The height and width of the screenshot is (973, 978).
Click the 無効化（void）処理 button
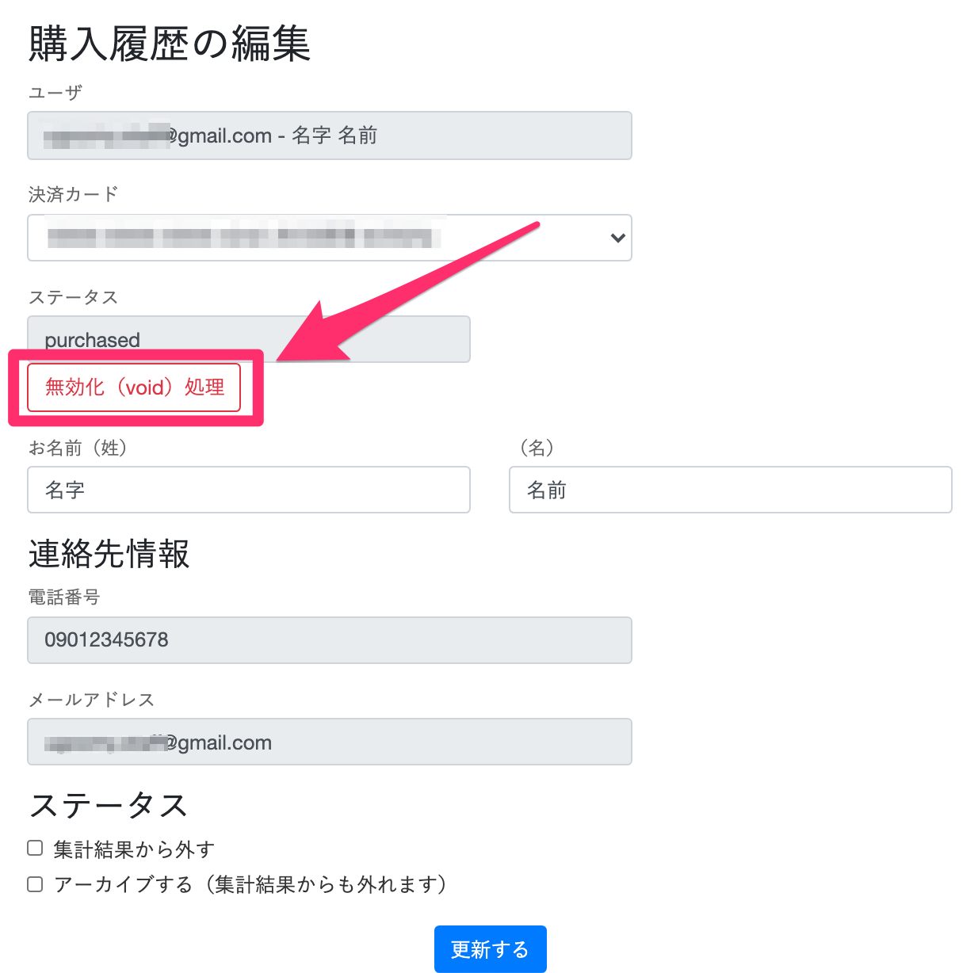[x=134, y=387]
